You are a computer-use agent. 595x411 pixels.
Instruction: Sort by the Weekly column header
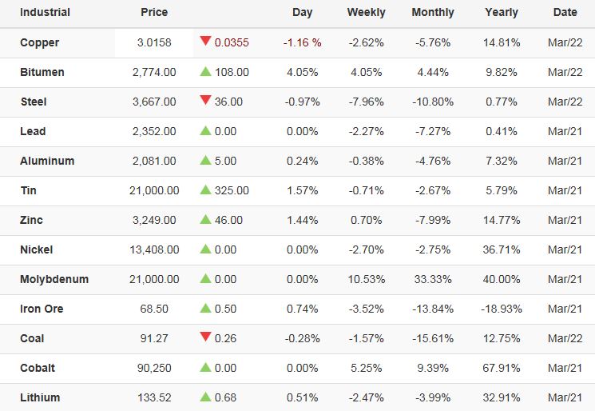click(366, 13)
